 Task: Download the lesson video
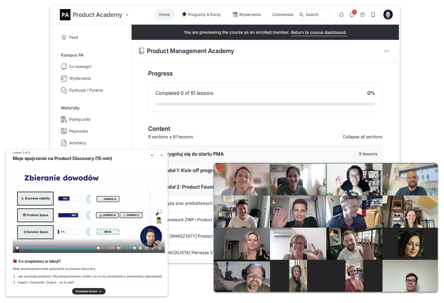point(160,248)
